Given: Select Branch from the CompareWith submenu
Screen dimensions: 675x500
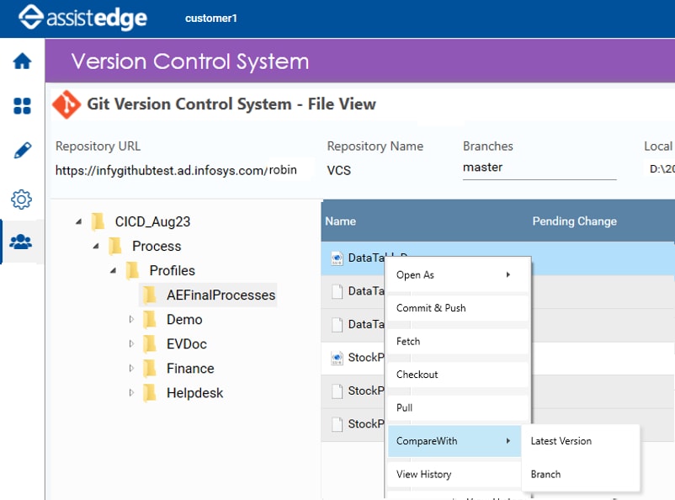Looking at the screenshot, I should [x=545, y=474].
